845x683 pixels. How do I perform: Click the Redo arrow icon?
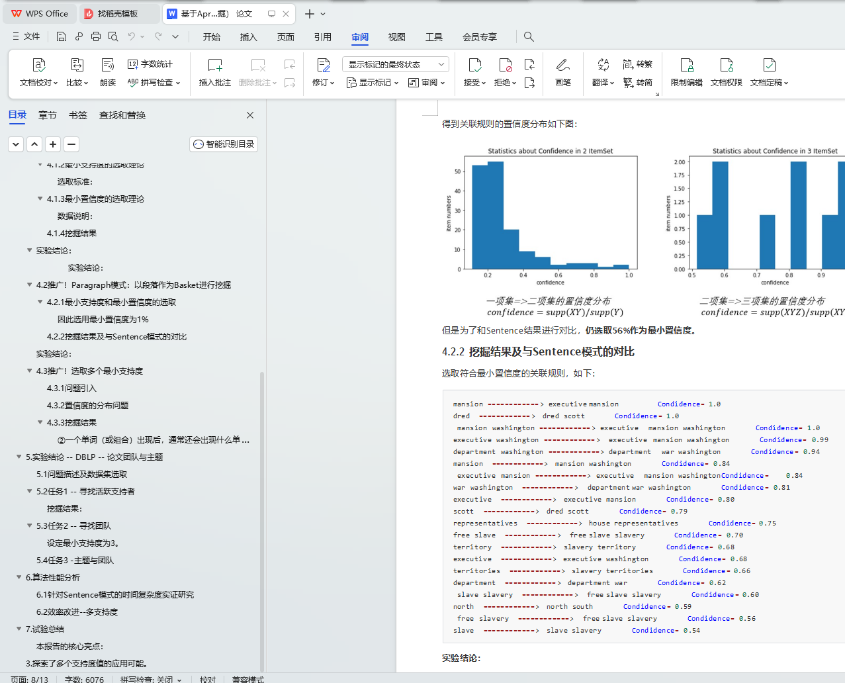pos(158,36)
